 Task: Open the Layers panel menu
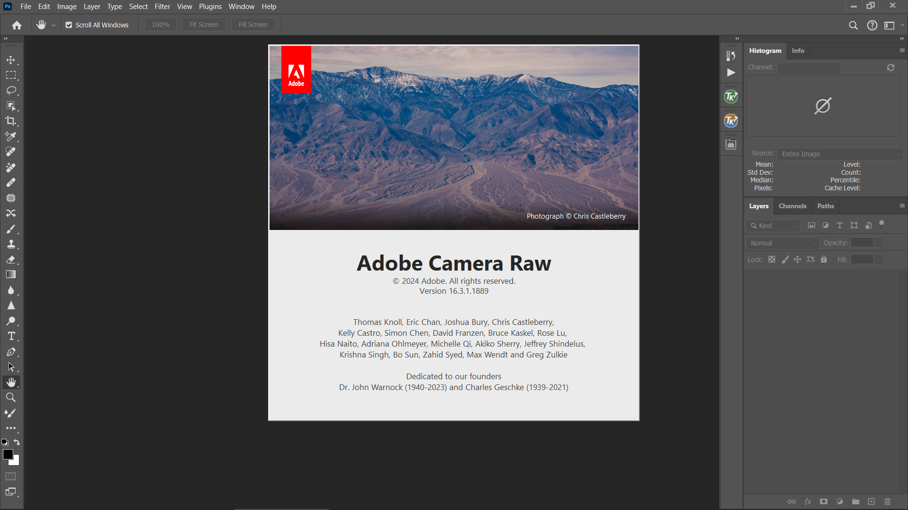point(902,206)
